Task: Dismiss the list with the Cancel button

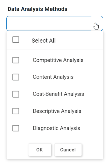Action: click(68, 150)
